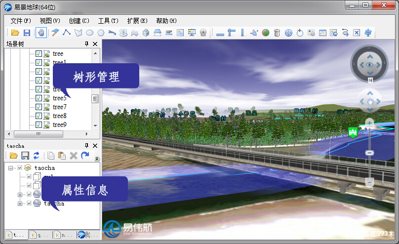399x244 pixels.
Task: Add a webcam camera object
Action: [203, 33]
